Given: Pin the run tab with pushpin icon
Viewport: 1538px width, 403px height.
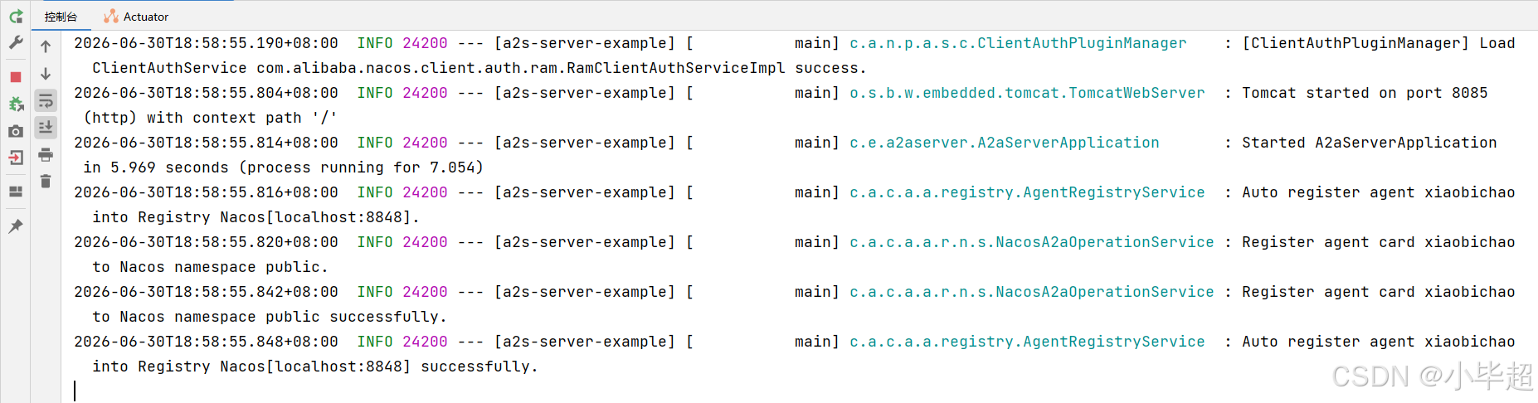Looking at the screenshot, I should click(x=16, y=226).
